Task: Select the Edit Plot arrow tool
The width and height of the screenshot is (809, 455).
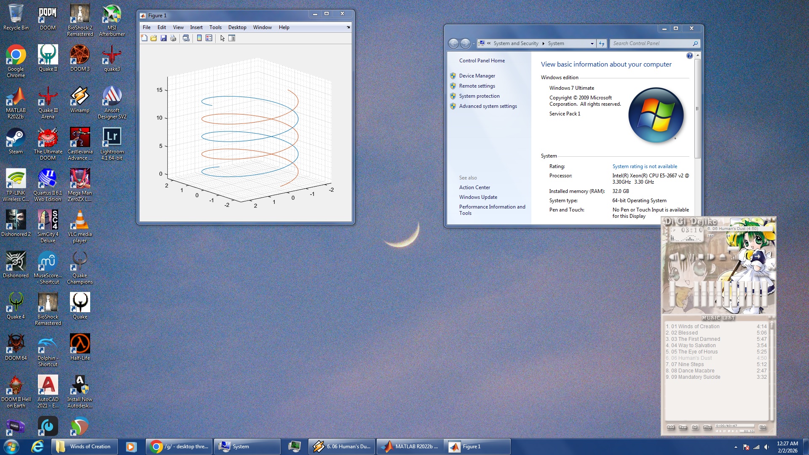Action: [x=222, y=38]
